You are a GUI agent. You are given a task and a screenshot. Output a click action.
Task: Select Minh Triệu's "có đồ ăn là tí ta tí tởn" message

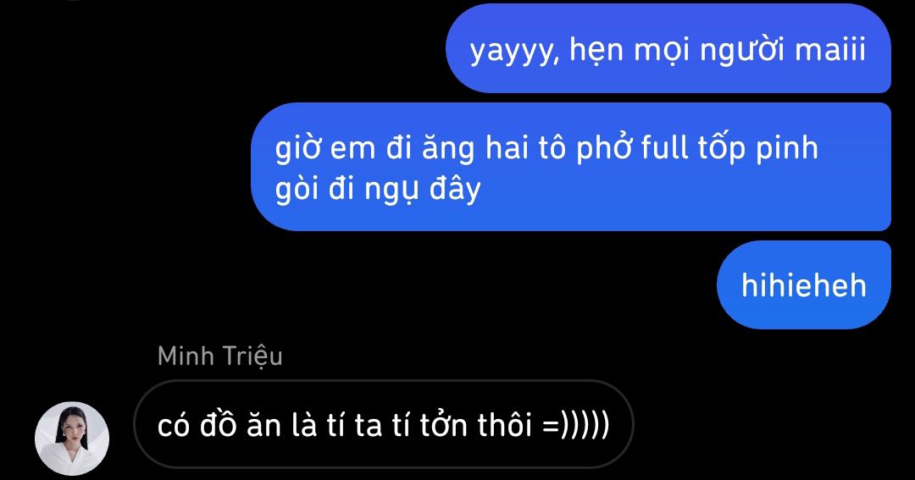tap(384, 424)
